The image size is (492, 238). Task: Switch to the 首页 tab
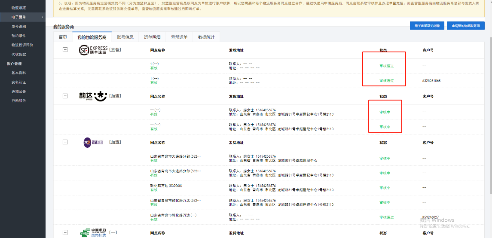63,37
